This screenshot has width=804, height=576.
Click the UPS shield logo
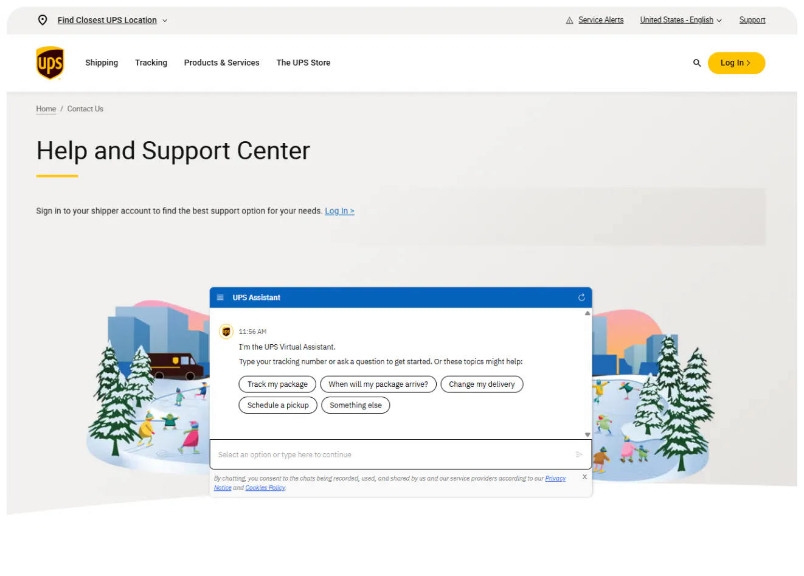point(50,63)
